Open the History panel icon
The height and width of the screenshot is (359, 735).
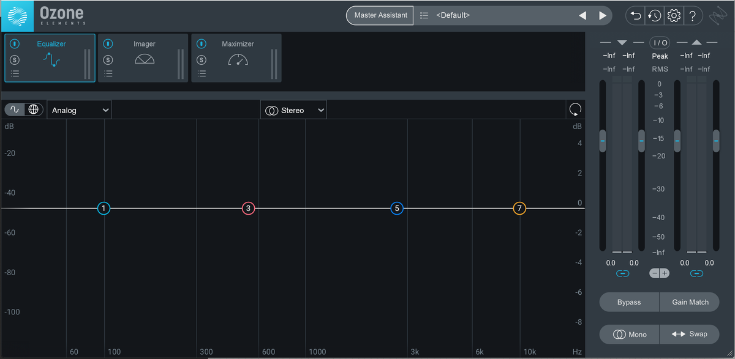[654, 15]
